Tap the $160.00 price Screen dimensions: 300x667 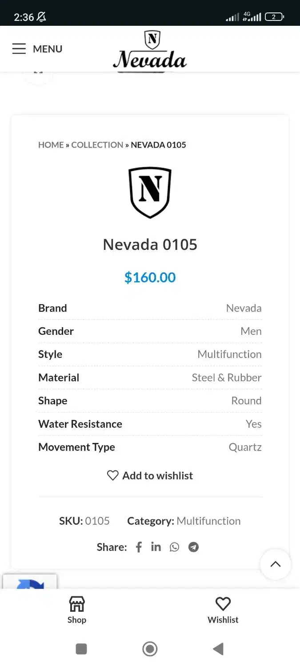pos(150,277)
